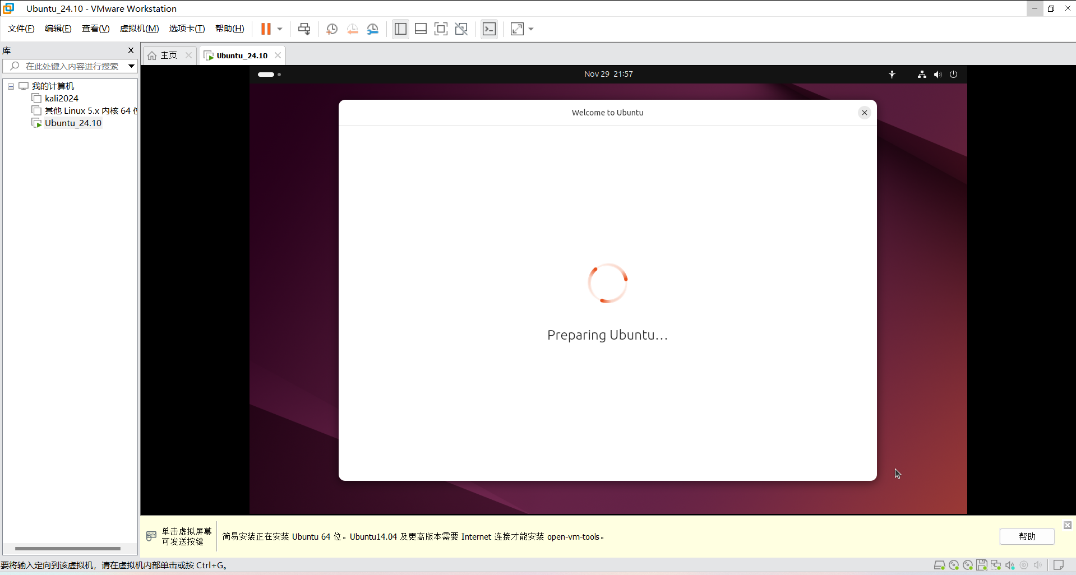The image size is (1076, 575).
Task: Select Ubuntu_24.10 in the library tree
Action: 73,123
